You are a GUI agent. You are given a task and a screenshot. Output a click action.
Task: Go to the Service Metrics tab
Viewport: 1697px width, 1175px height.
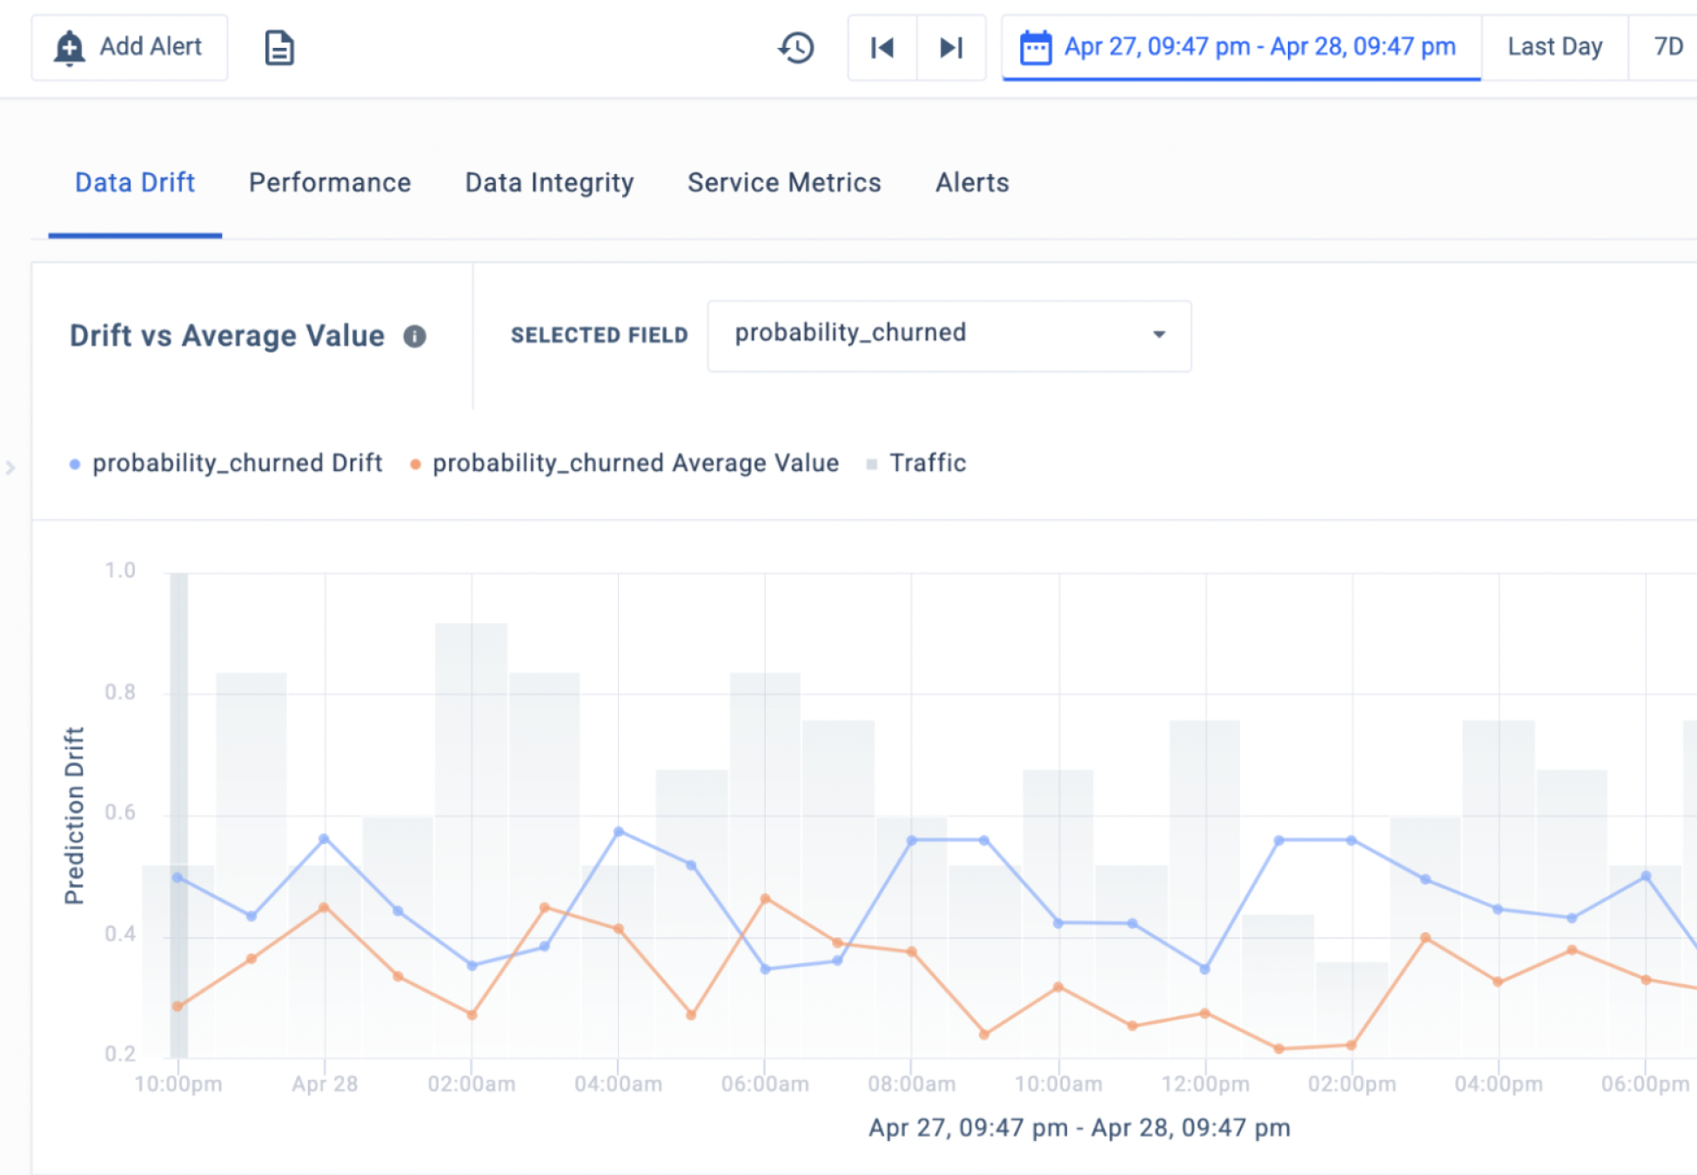coord(784,183)
